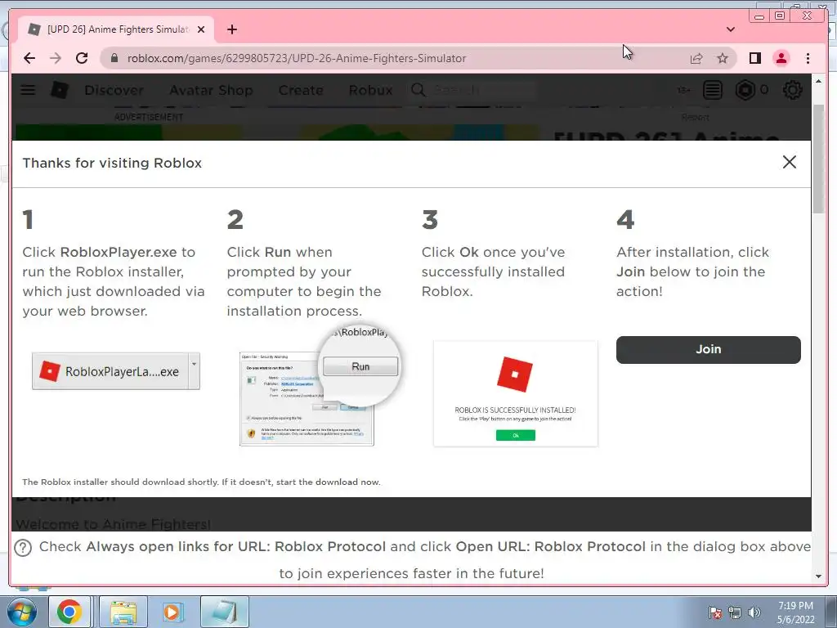Open File Explorer from the taskbar
This screenshot has height=628, width=837.
pyautogui.click(x=124, y=612)
